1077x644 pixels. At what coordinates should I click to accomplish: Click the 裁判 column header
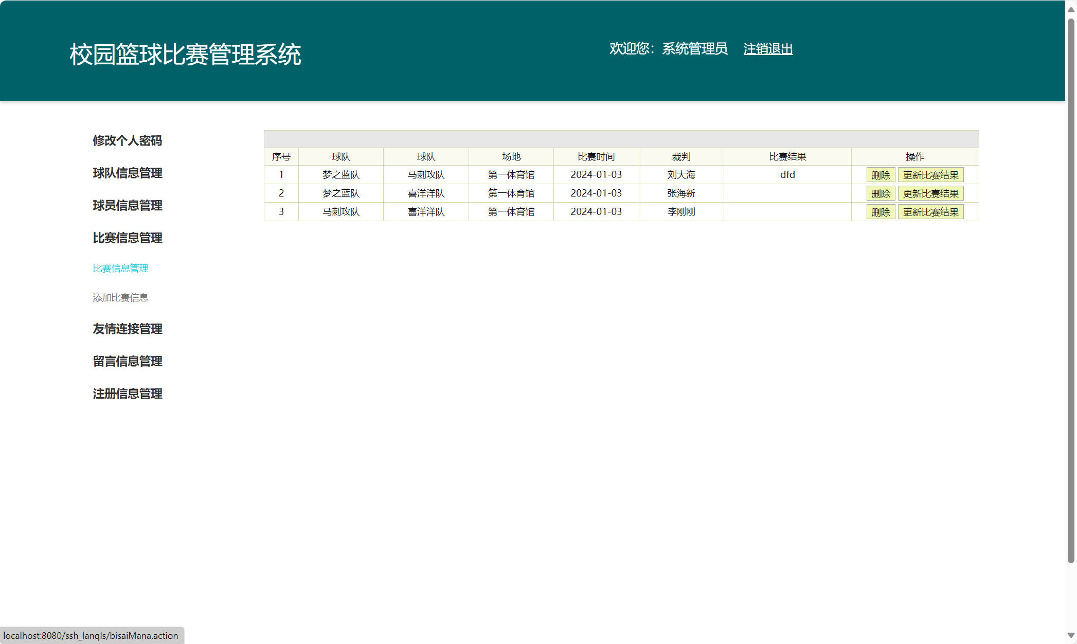(681, 157)
